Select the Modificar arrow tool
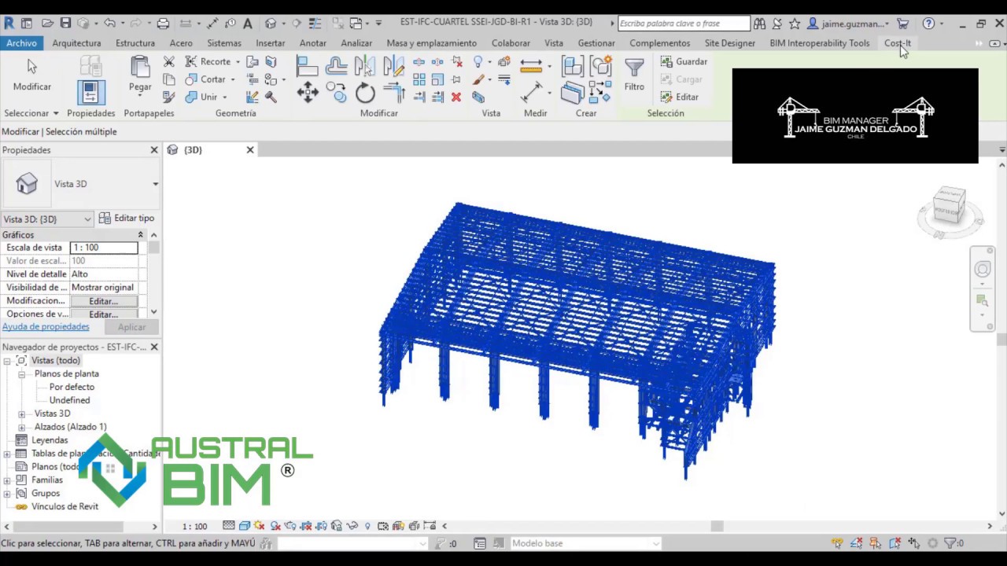 31,75
